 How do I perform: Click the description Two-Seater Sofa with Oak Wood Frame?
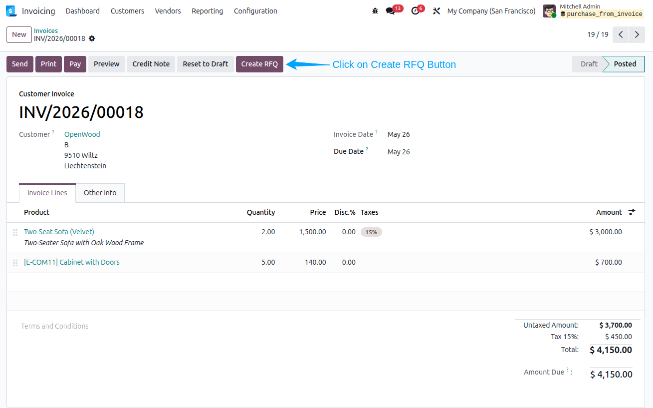(84, 243)
